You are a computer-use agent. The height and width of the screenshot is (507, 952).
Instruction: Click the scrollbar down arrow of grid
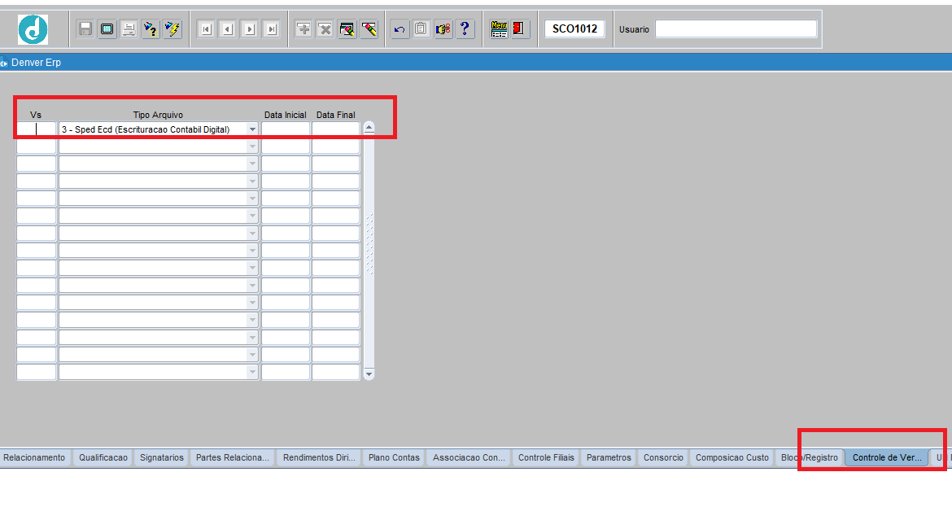click(369, 374)
